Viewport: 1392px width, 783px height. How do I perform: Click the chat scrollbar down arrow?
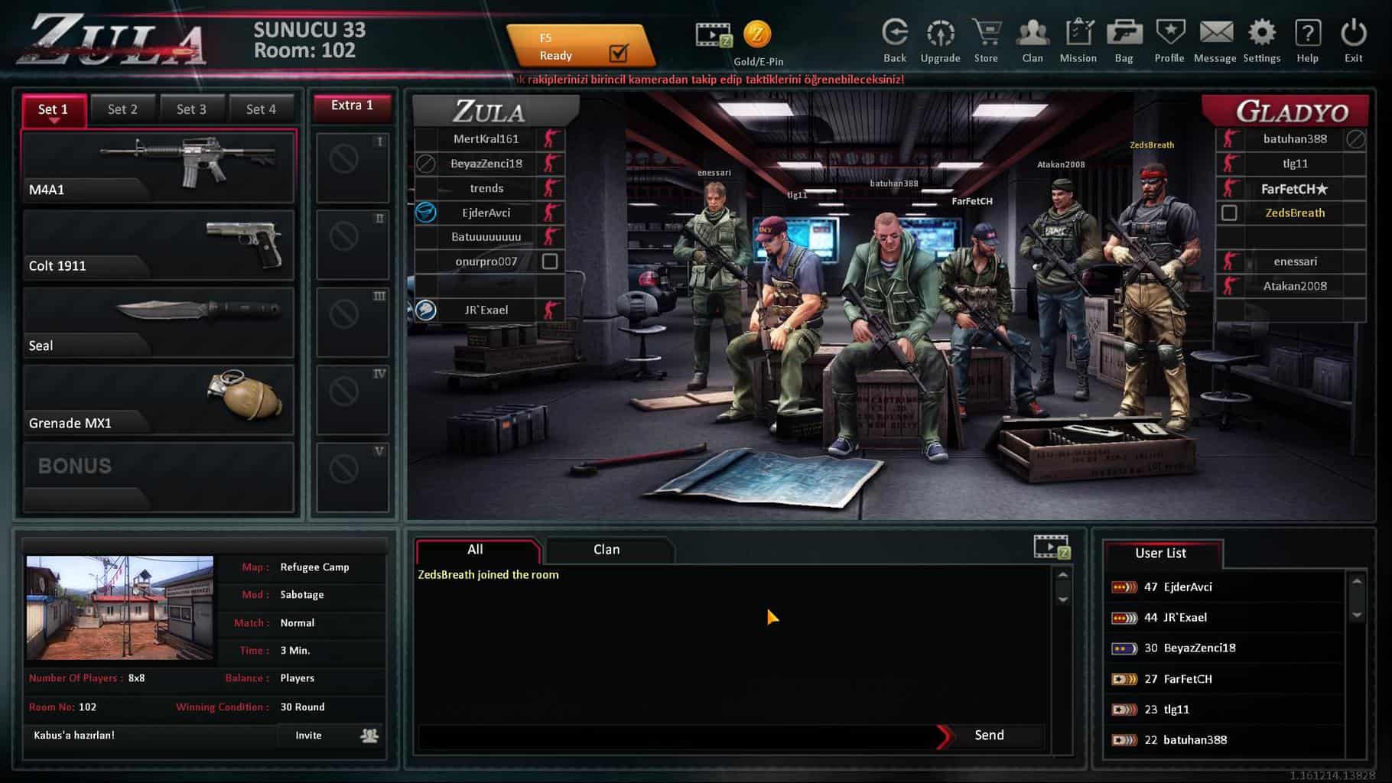click(x=1062, y=599)
